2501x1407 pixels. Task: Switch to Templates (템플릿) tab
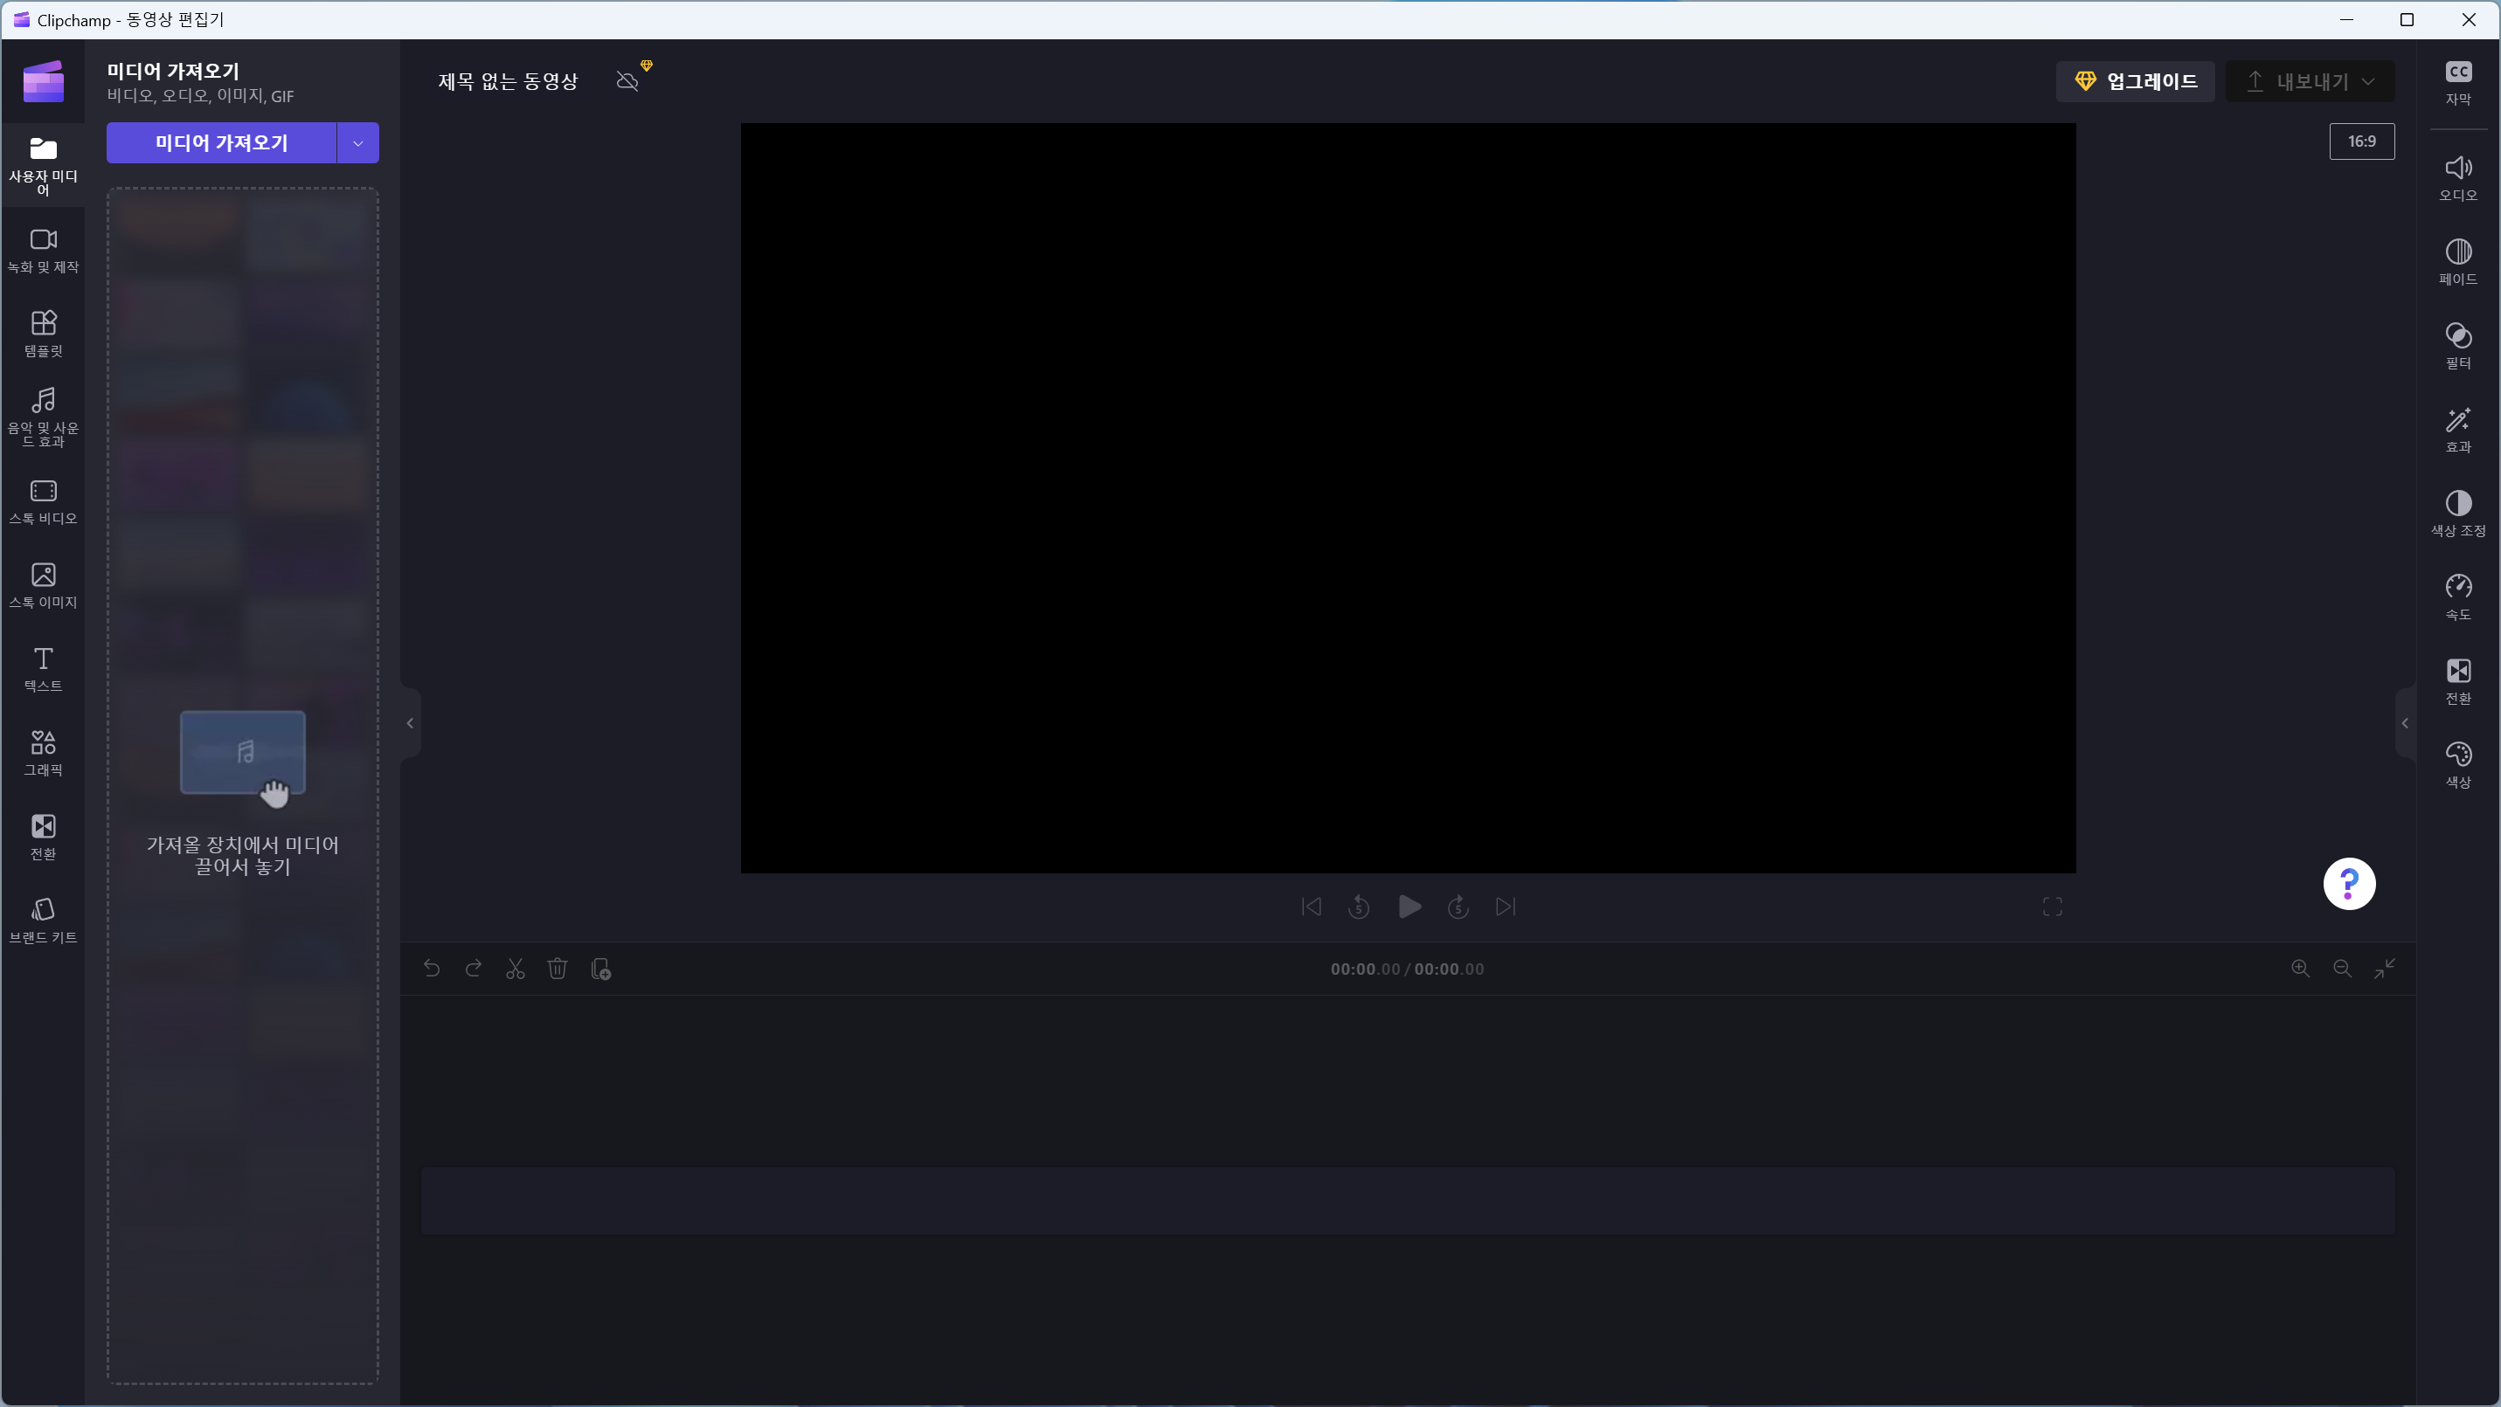click(43, 333)
